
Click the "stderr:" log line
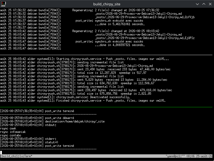pyautogui.click(x=28, y=139)
